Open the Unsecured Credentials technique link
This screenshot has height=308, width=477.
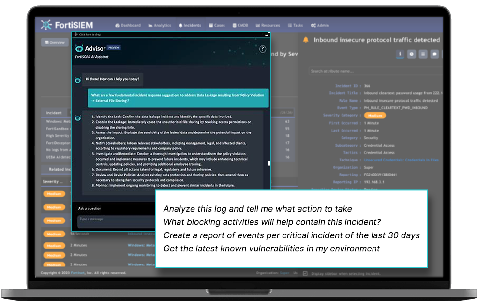[401, 160]
